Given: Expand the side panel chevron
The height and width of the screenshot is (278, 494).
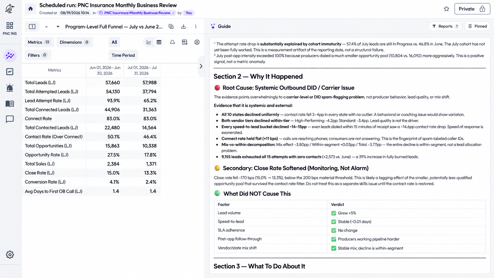Looking at the screenshot, I should (x=201, y=66).
